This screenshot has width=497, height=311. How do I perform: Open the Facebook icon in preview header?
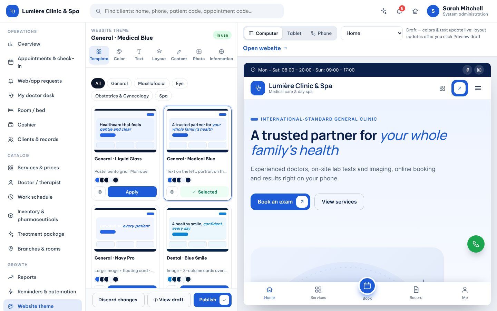(x=467, y=70)
